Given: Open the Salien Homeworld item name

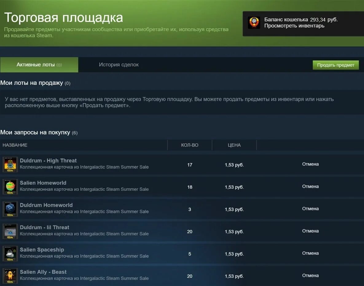Looking at the screenshot, I should point(43,183).
